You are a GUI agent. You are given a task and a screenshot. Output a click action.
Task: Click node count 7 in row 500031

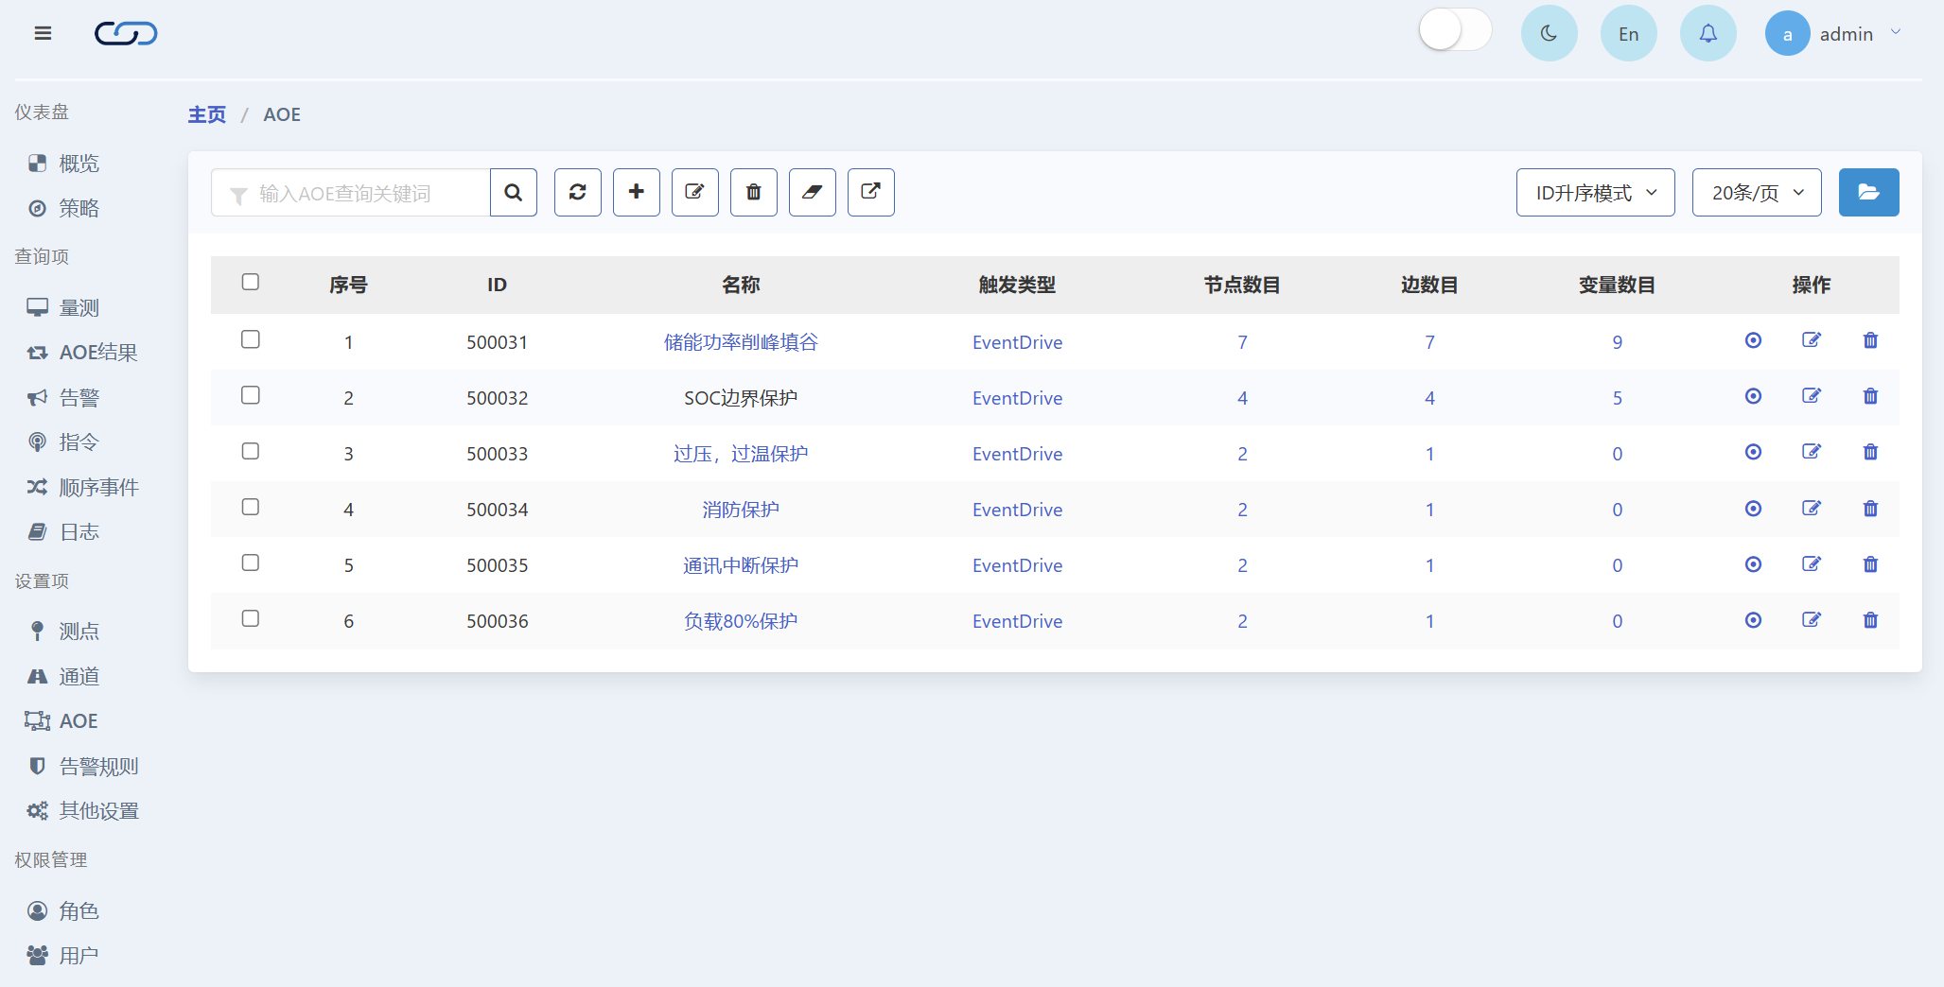1242,342
